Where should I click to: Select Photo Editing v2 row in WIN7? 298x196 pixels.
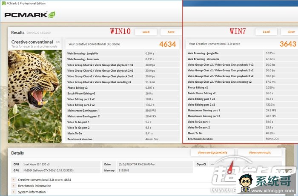click(242, 87)
